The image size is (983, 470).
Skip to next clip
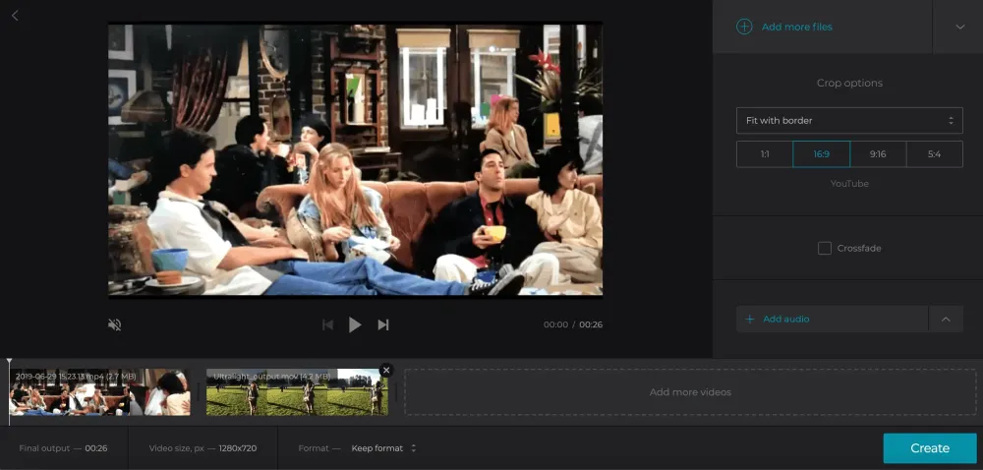(x=383, y=324)
